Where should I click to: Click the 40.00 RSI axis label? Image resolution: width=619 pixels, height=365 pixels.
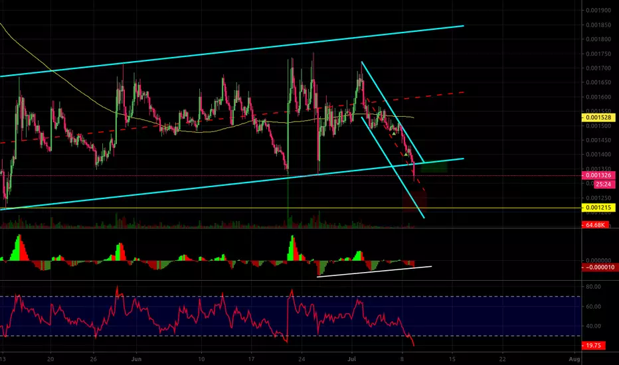tap(593, 327)
